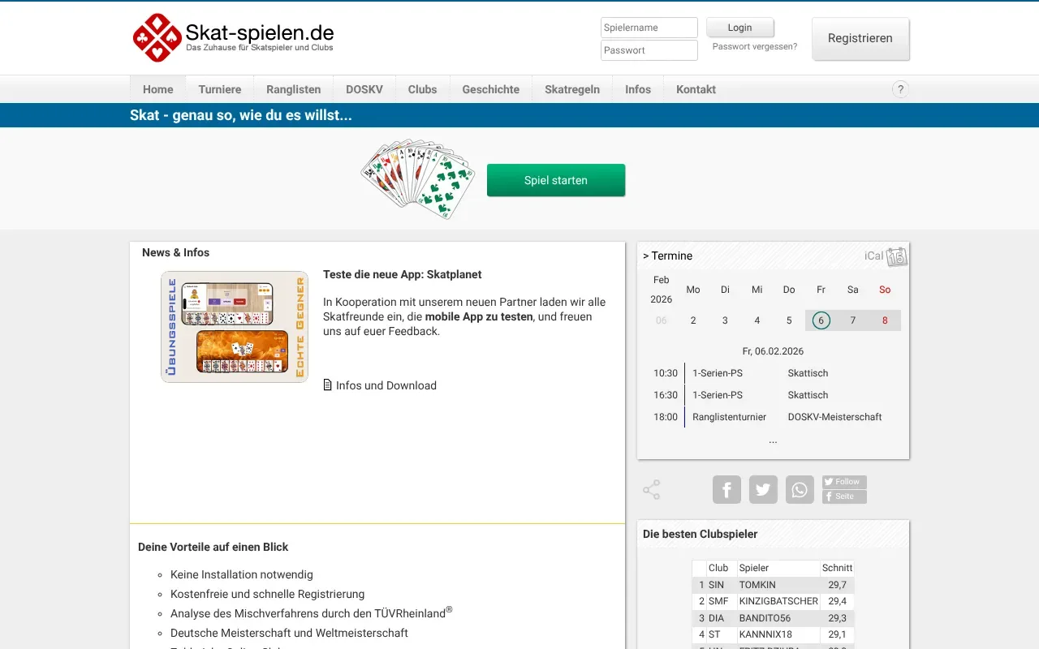
Task: Click the Facebook Seite badge
Action: click(x=843, y=495)
